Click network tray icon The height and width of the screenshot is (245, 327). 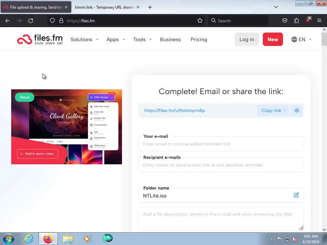click(x=287, y=239)
